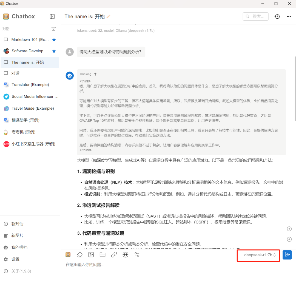This screenshot has width=296, height=284.
Task: Open the conversation history clock icon
Action: click(x=277, y=17)
